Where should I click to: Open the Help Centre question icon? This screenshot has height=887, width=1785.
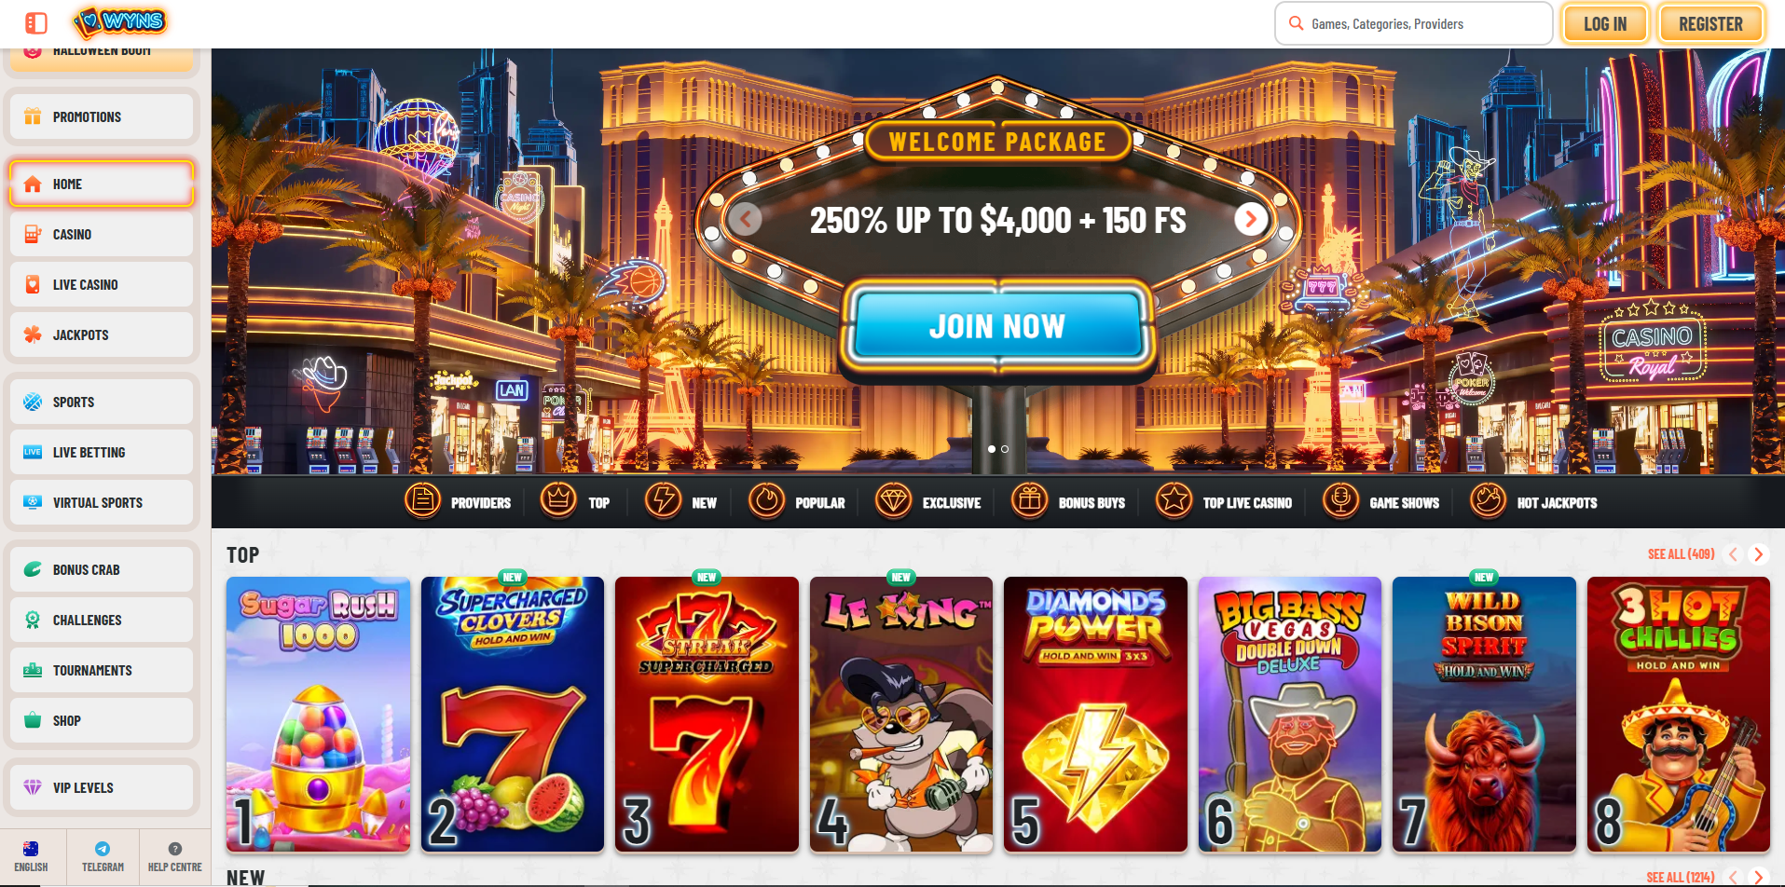174,849
